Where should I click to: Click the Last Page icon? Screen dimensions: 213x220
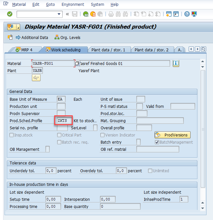coord(158,14)
